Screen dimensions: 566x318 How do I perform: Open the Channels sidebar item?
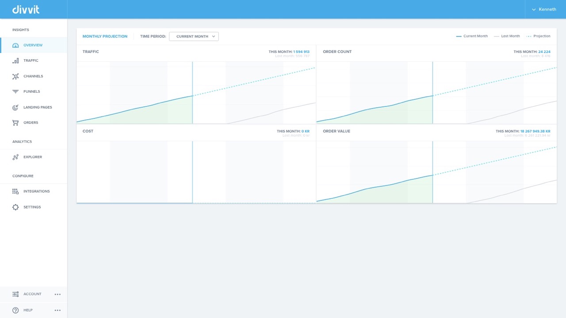(33, 76)
